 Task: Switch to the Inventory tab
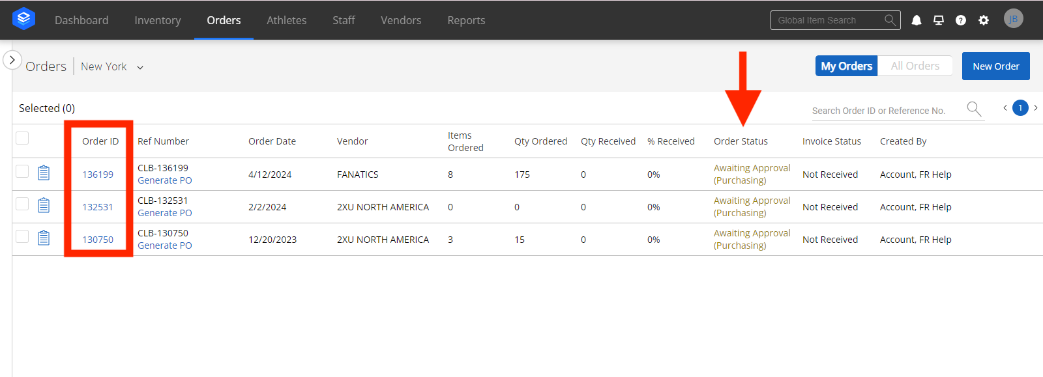click(x=157, y=20)
